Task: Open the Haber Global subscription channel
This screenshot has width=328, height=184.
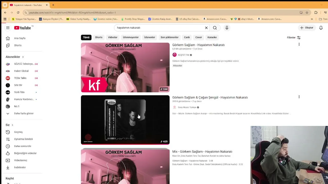Action: [22, 71]
